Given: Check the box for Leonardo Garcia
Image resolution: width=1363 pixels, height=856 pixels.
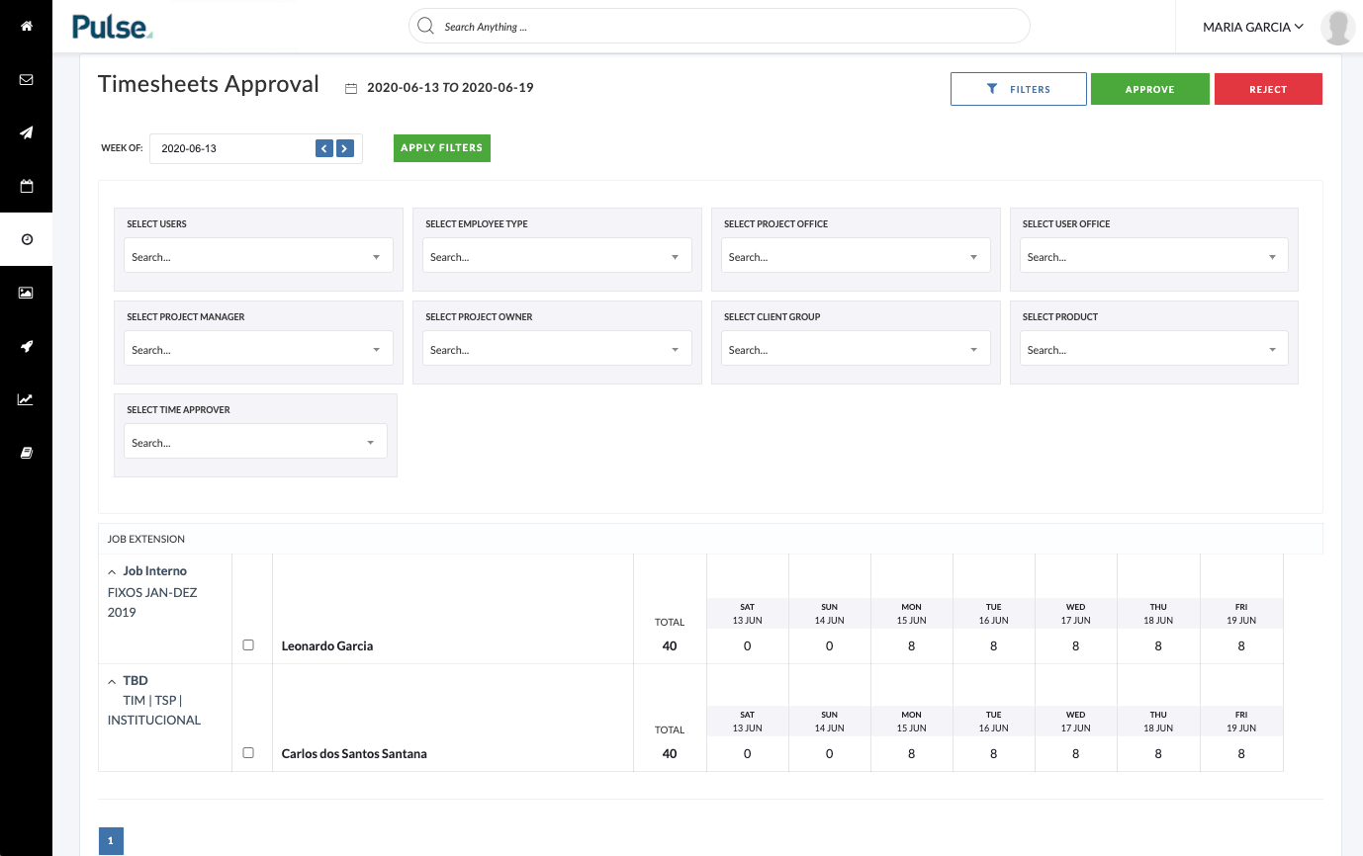Looking at the screenshot, I should [x=248, y=644].
